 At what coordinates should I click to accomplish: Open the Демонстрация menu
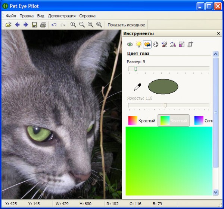62,16
